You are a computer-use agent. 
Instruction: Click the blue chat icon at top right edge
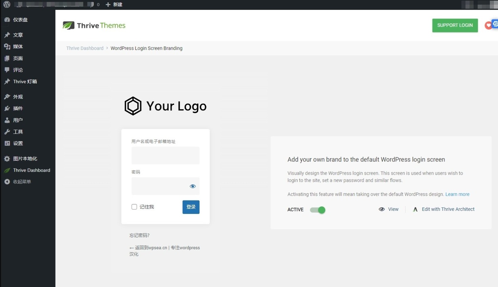(495, 24)
